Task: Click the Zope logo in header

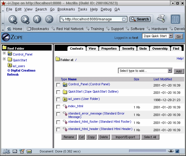Action: (x=12, y=37)
